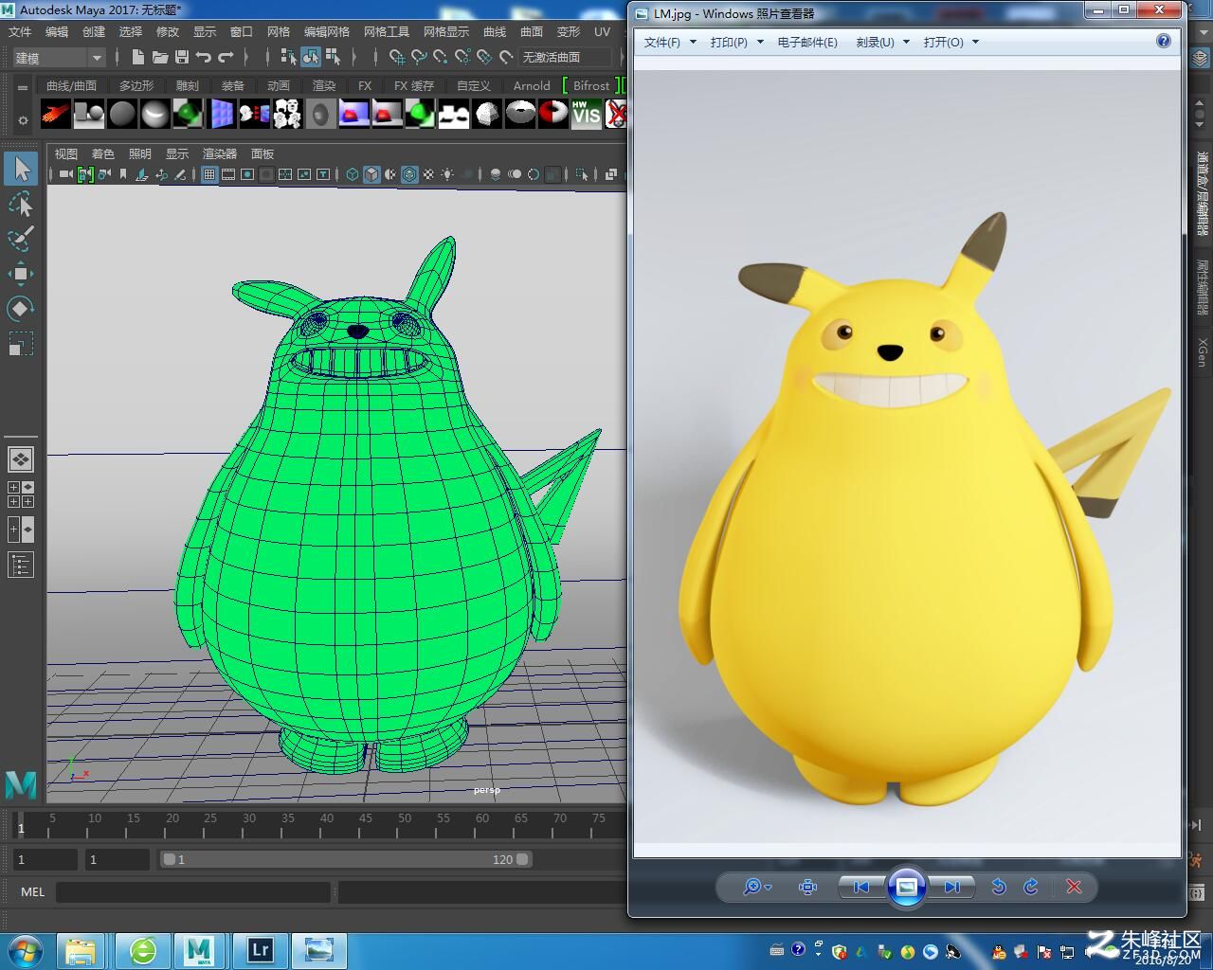1213x970 pixels.
Task: Open the 建模 menu set dropdown
Action: [x=58, y=58]
